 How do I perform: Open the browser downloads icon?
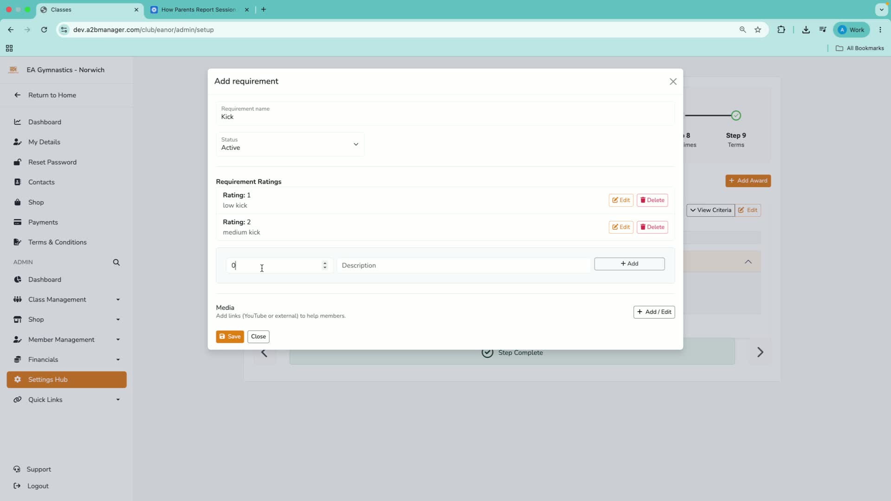pyautogui.click(x=806, y=30)
